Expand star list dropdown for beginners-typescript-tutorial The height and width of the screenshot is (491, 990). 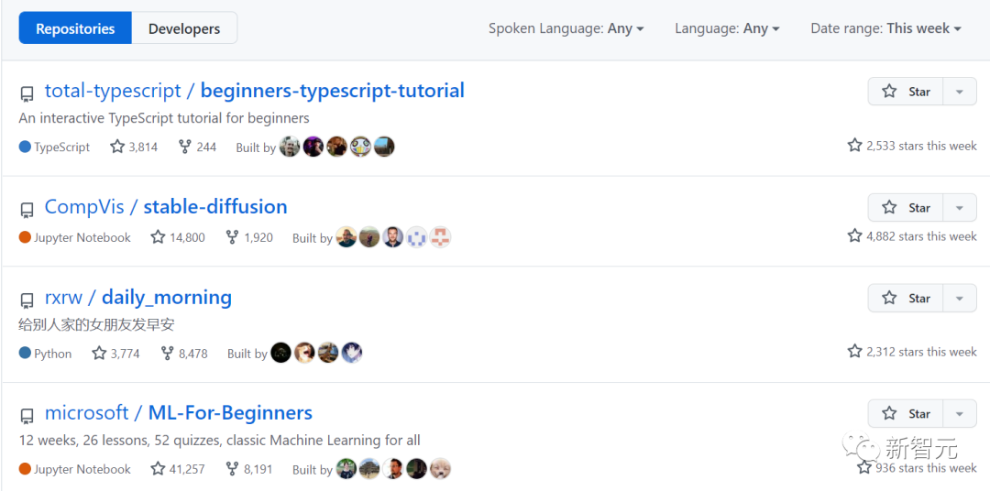pos(960,92)
